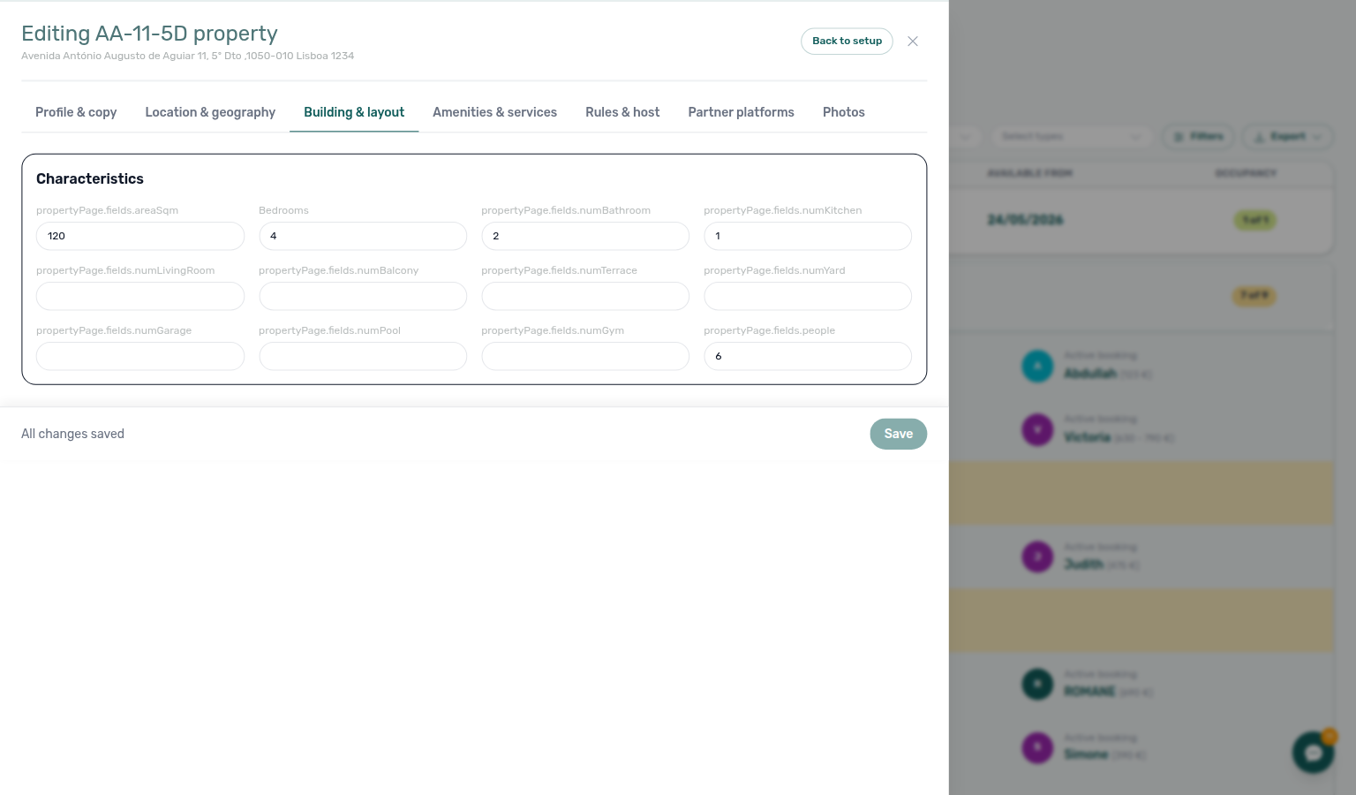
Task: Click the Save button
Action: tap(898, 434)
